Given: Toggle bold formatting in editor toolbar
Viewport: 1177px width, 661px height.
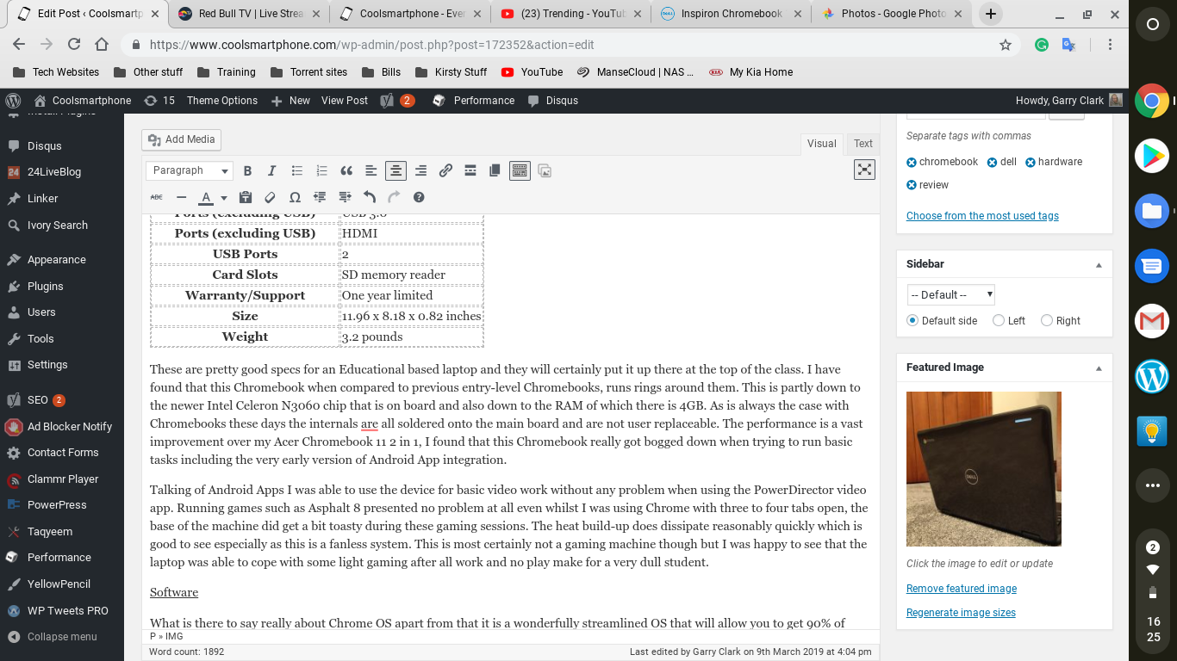Looking at the screenshot, I should 247,170.
